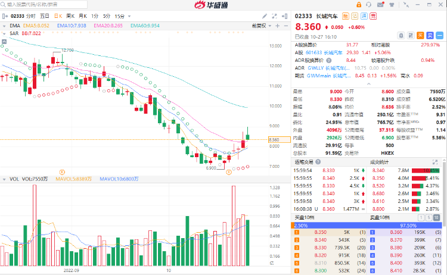447x275 pixels.
Task: Switch to 月K monthly tab
Action: tap(83, 16)
